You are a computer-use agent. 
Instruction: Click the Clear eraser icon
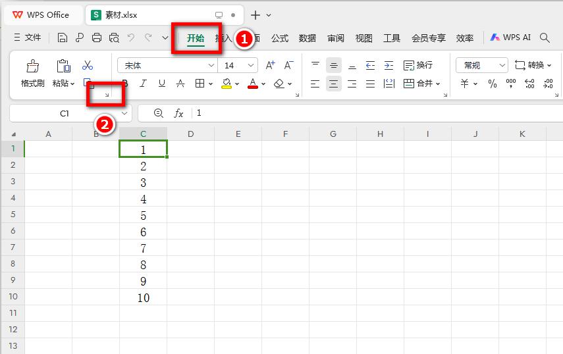point(279,84)
